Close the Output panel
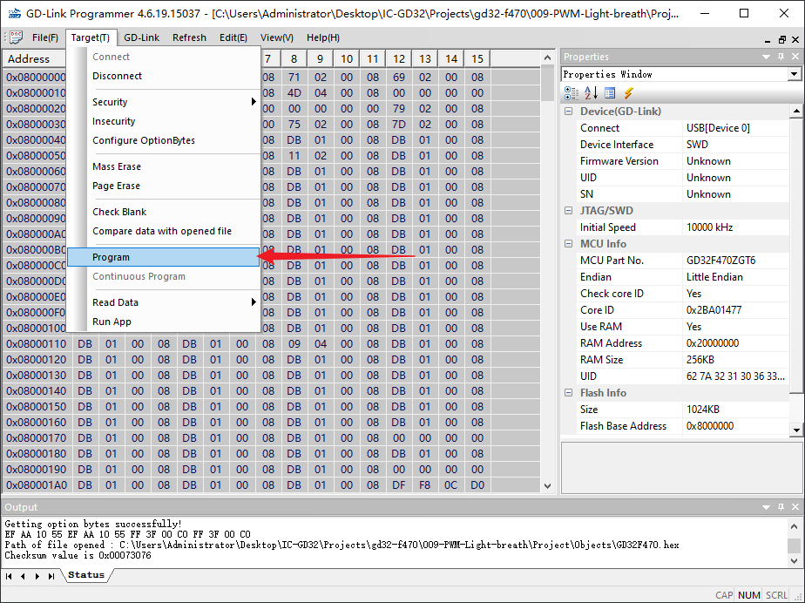This screenshot has height=603, width=805. [x=795, y=507]
